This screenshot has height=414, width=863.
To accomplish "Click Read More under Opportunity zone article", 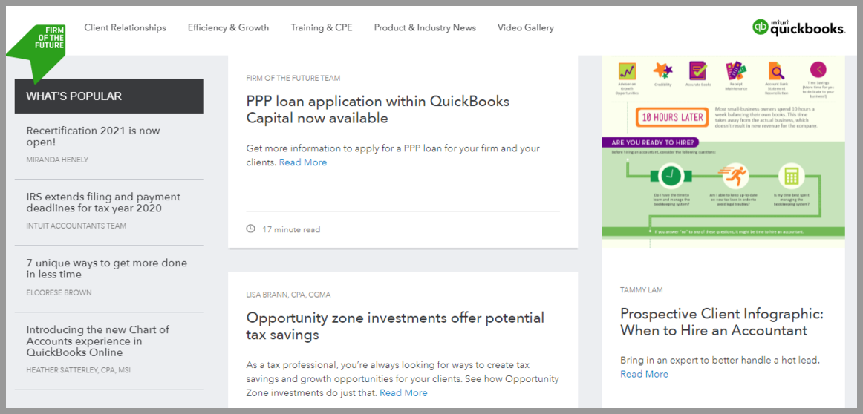I will [x=403, y=392].
